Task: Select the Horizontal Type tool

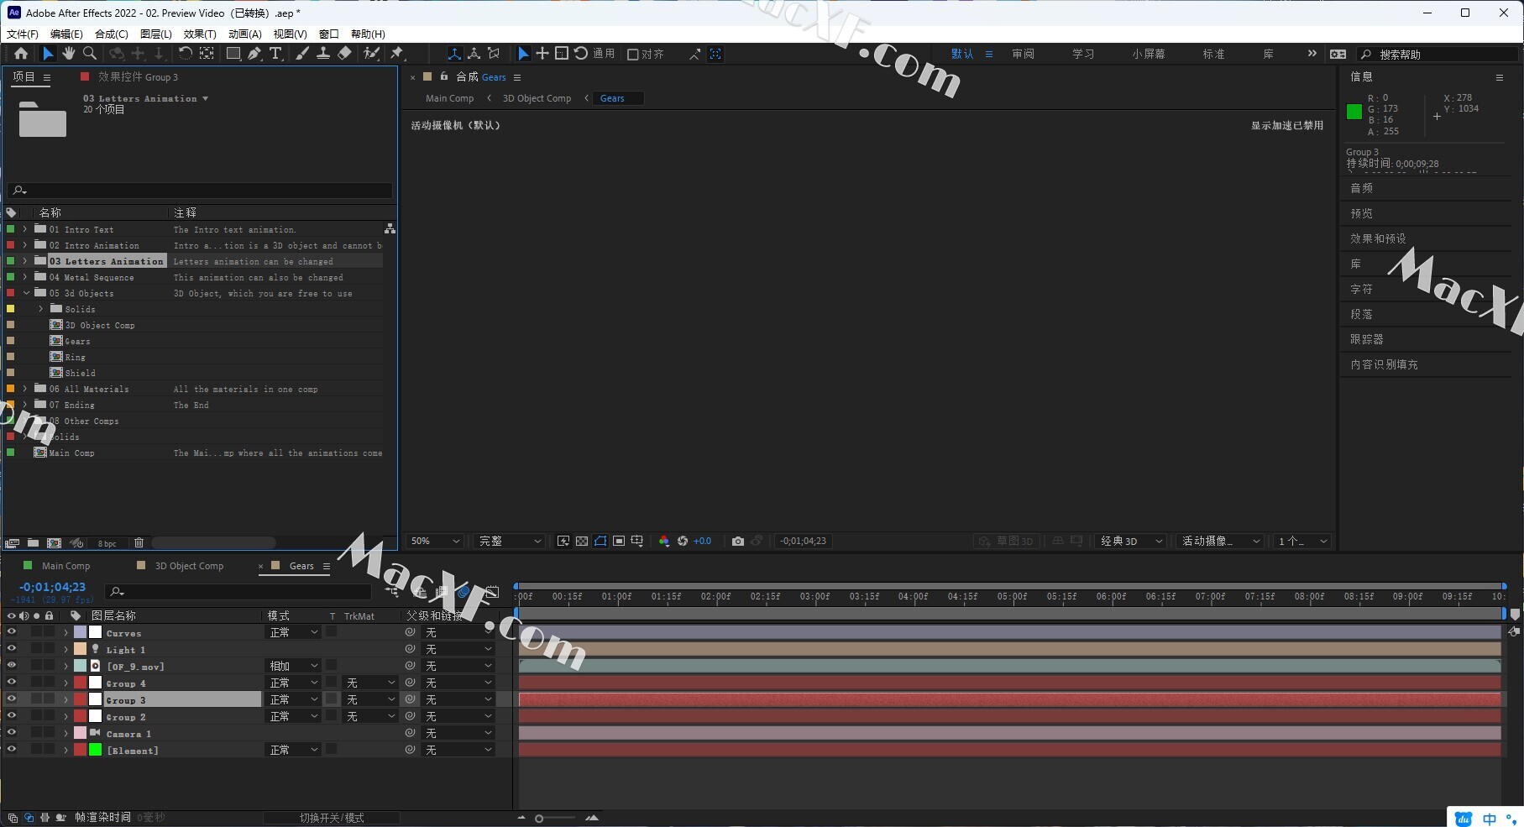Action: tap(275, 54)
